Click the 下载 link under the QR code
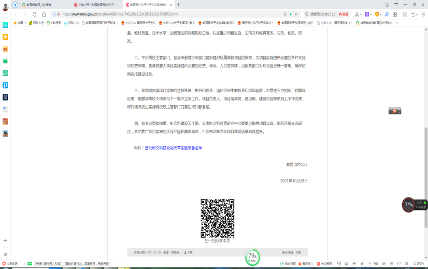 pos(188,252)
